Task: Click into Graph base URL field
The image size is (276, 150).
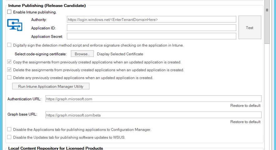Action: tap(153, 115)
